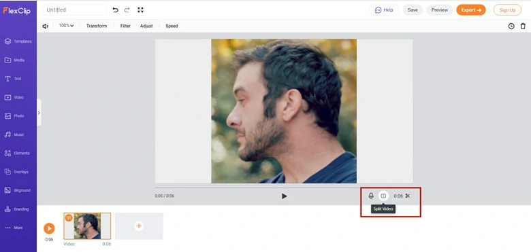Trim video with the scissors icon

point(408,196)
